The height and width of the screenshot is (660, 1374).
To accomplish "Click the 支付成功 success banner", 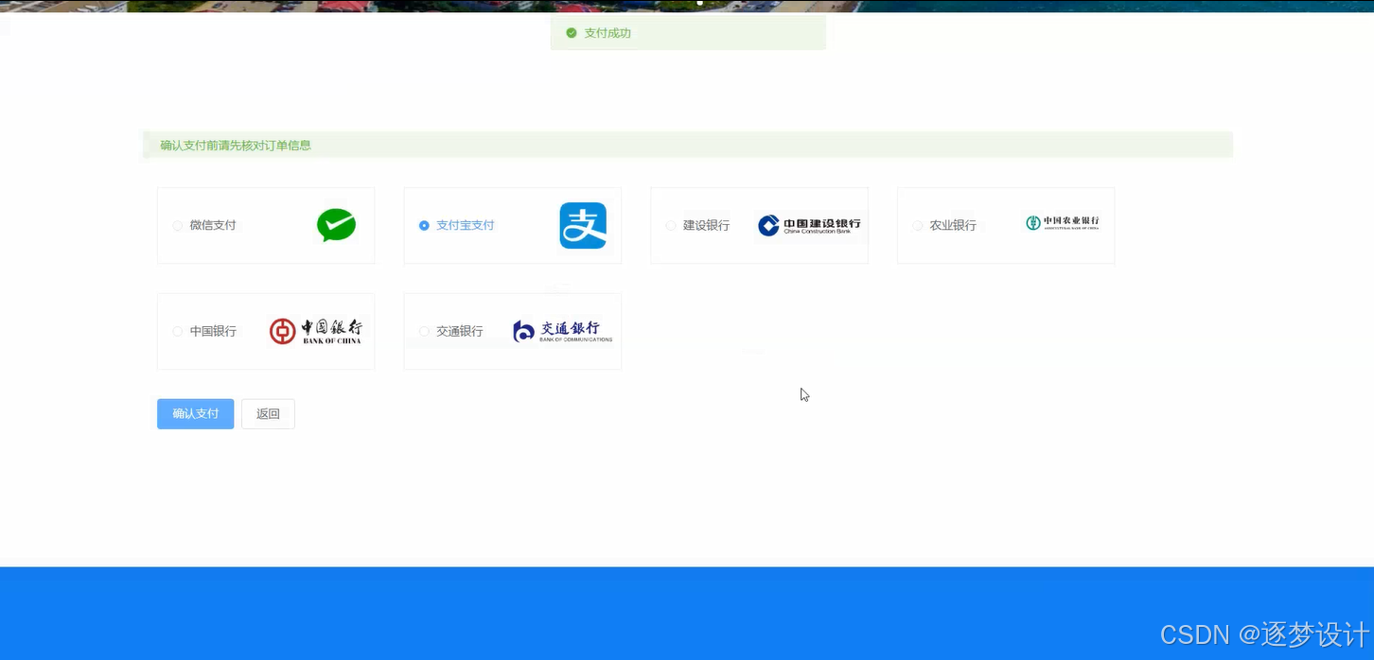I will click(x=688, y=32).
